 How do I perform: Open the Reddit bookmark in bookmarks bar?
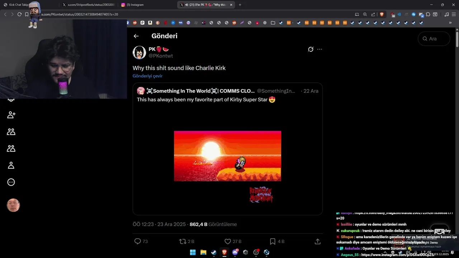135,23
